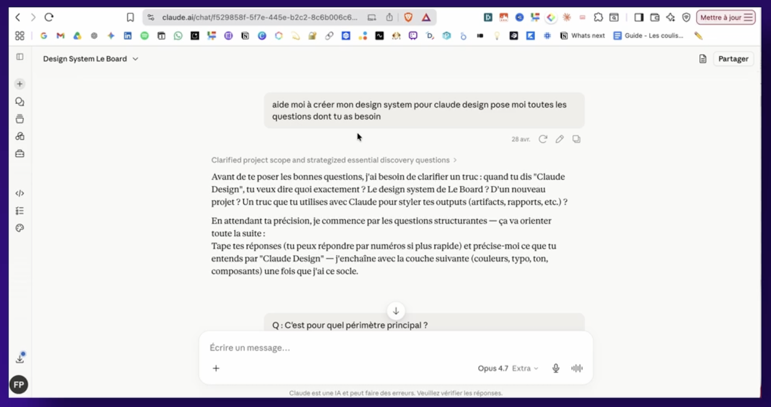Expand the "Clarified project scope" thinking summary
The image size is (771, 407).
click(x=334, y=160)
